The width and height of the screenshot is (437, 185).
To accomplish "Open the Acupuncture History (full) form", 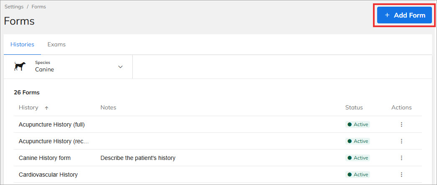I will (52, 124).
